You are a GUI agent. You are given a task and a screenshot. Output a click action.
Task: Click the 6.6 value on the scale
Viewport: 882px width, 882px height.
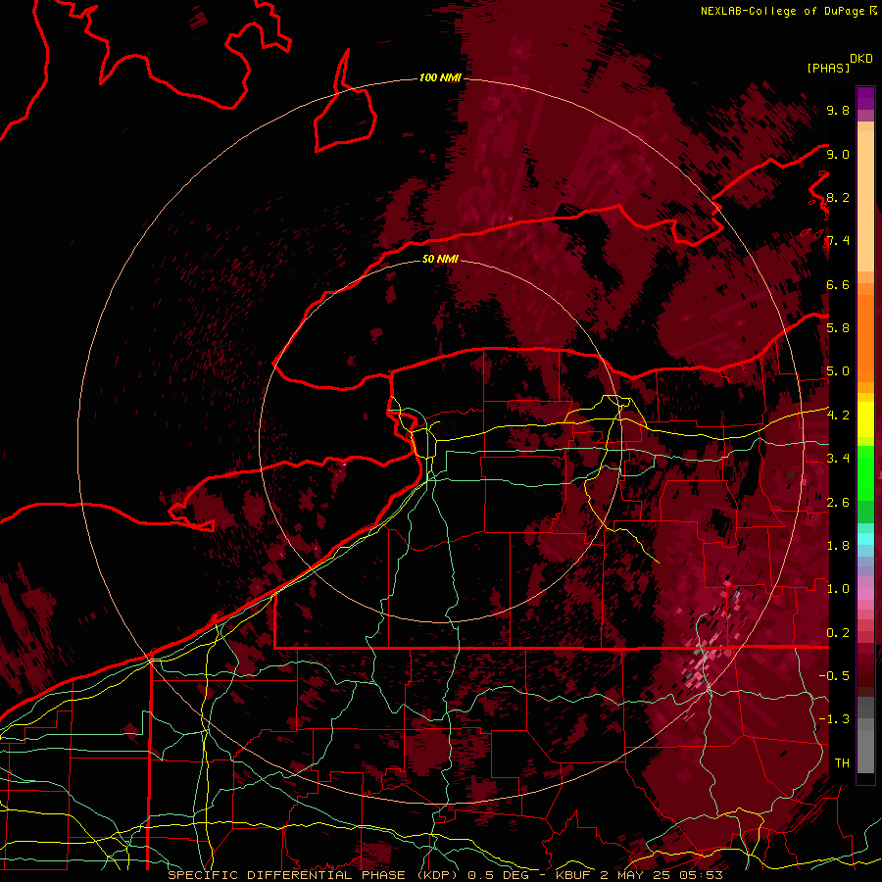point(838,284)
